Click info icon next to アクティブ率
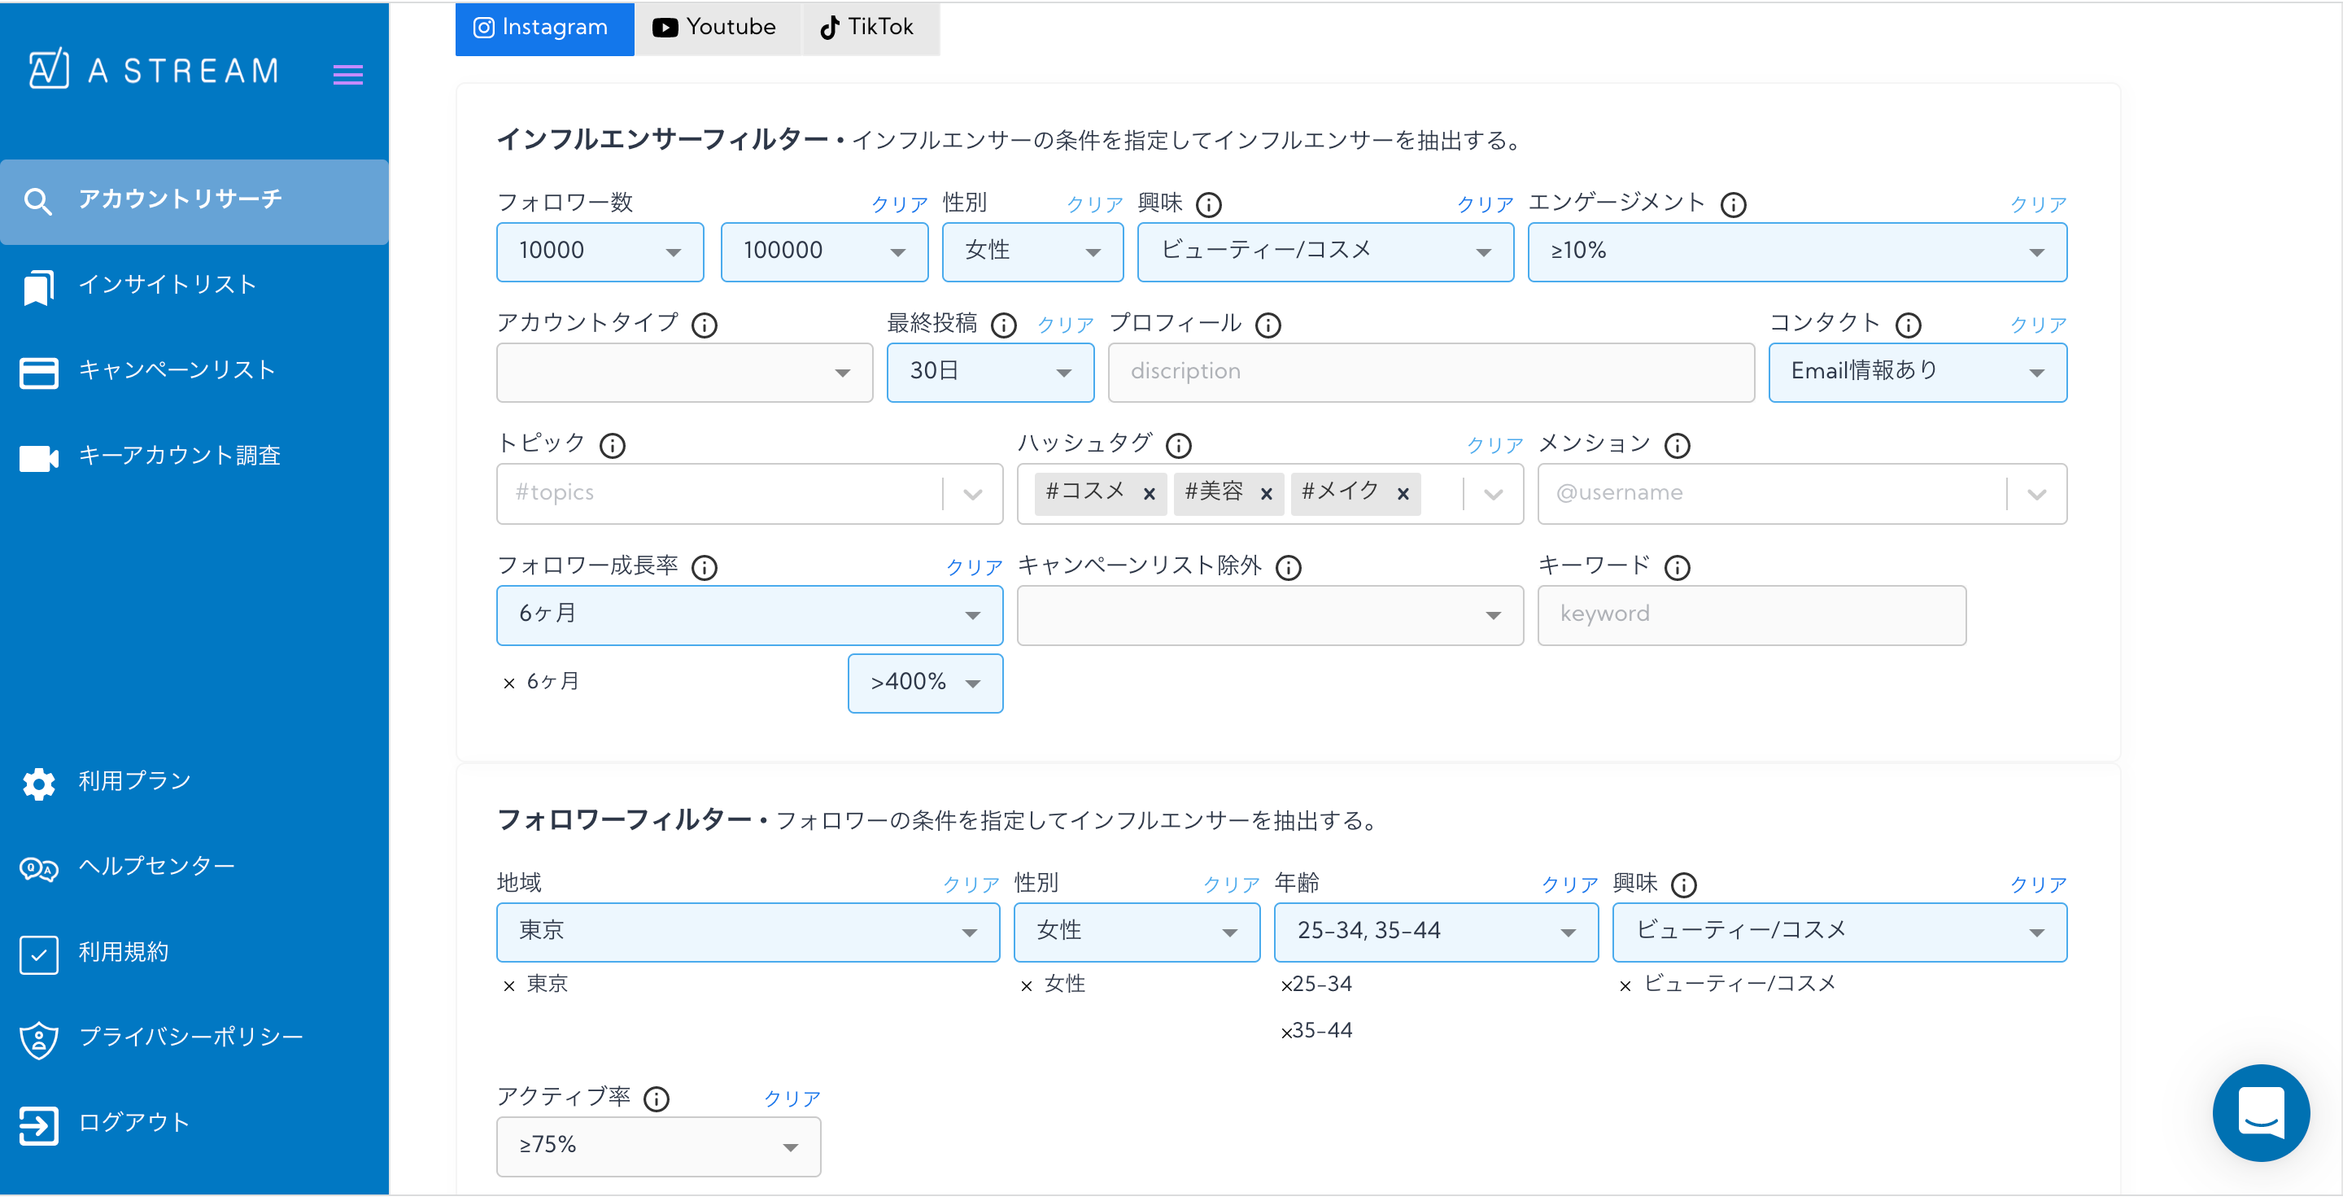 (656, 1099)
